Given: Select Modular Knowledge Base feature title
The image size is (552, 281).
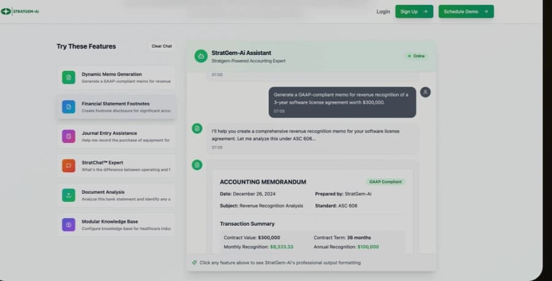Looking at the screenshot, I should click(110, 221).
